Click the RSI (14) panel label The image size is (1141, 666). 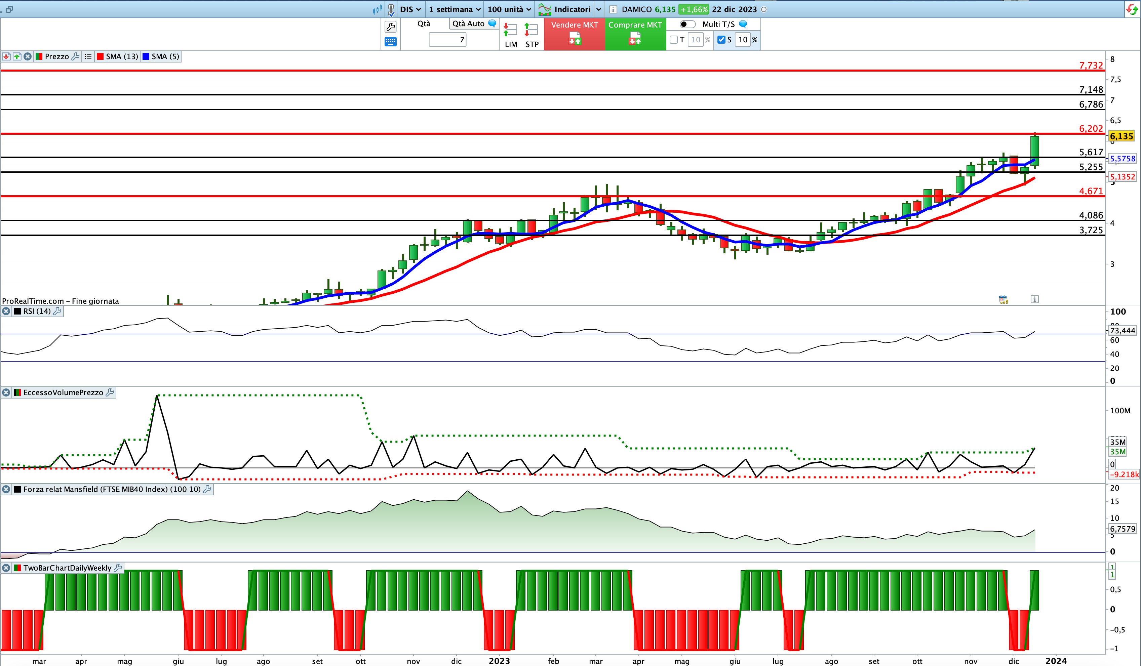coord(37,311)
